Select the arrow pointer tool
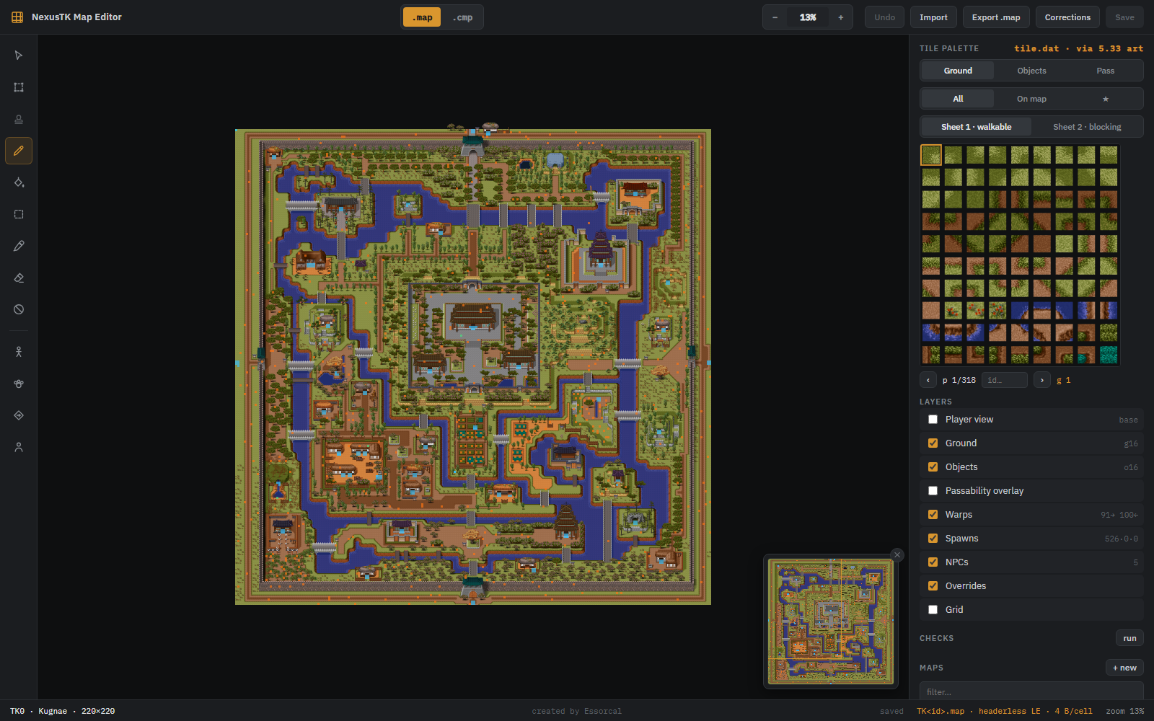The height and width of the screenshot is (721, 1154). (x=19, y=56)
